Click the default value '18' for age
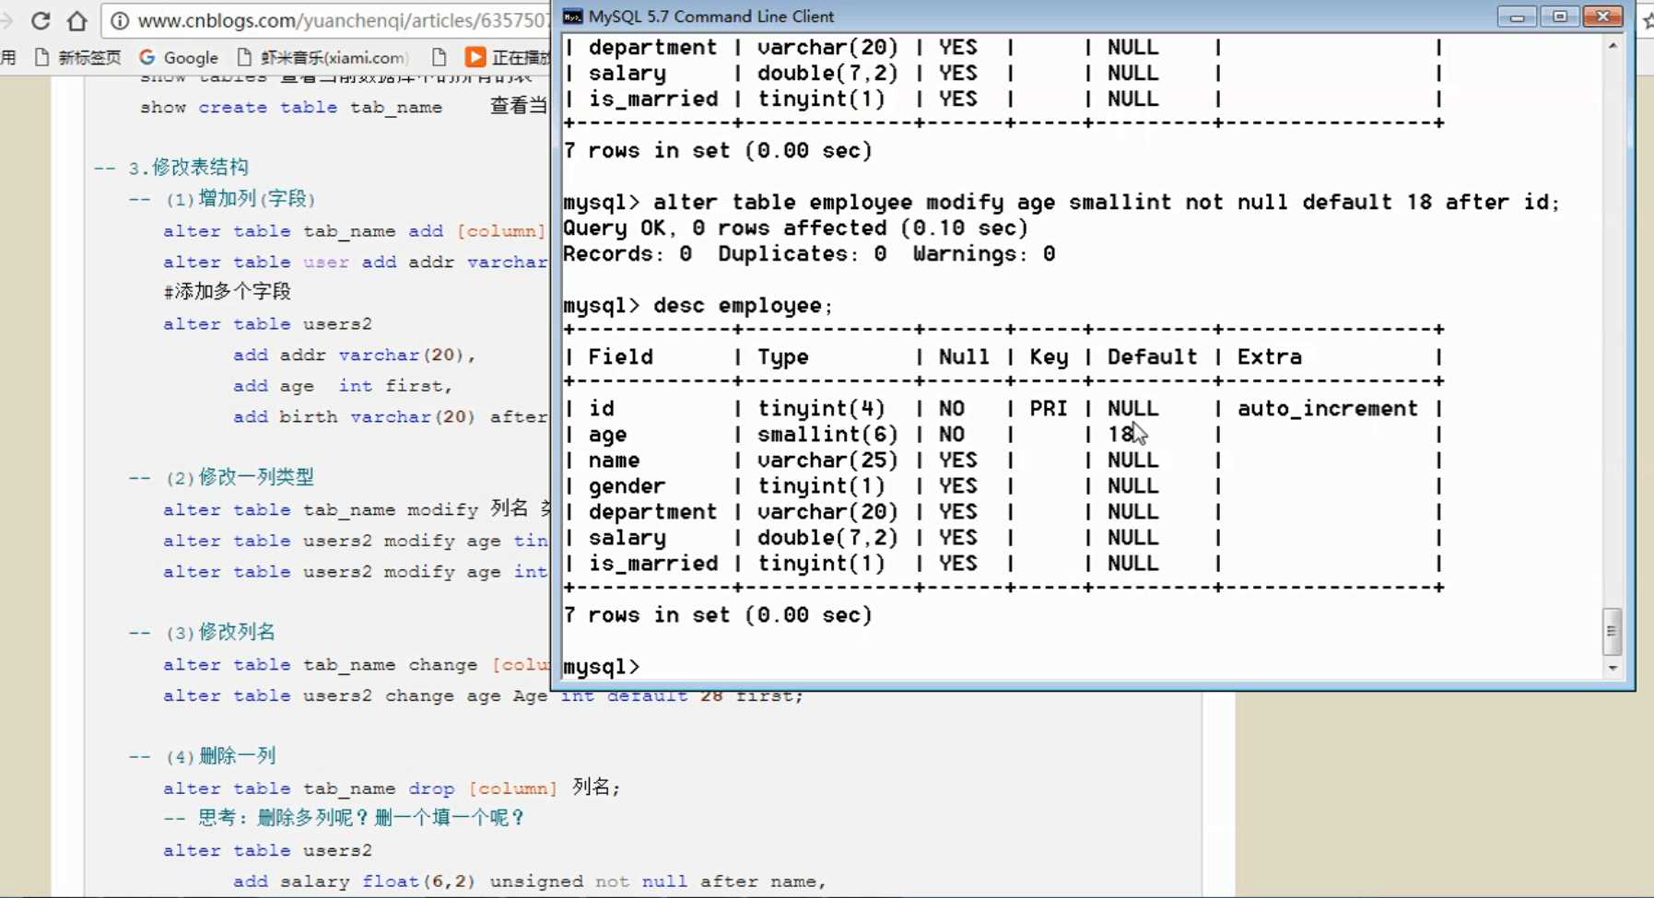 click(1120, 434)
